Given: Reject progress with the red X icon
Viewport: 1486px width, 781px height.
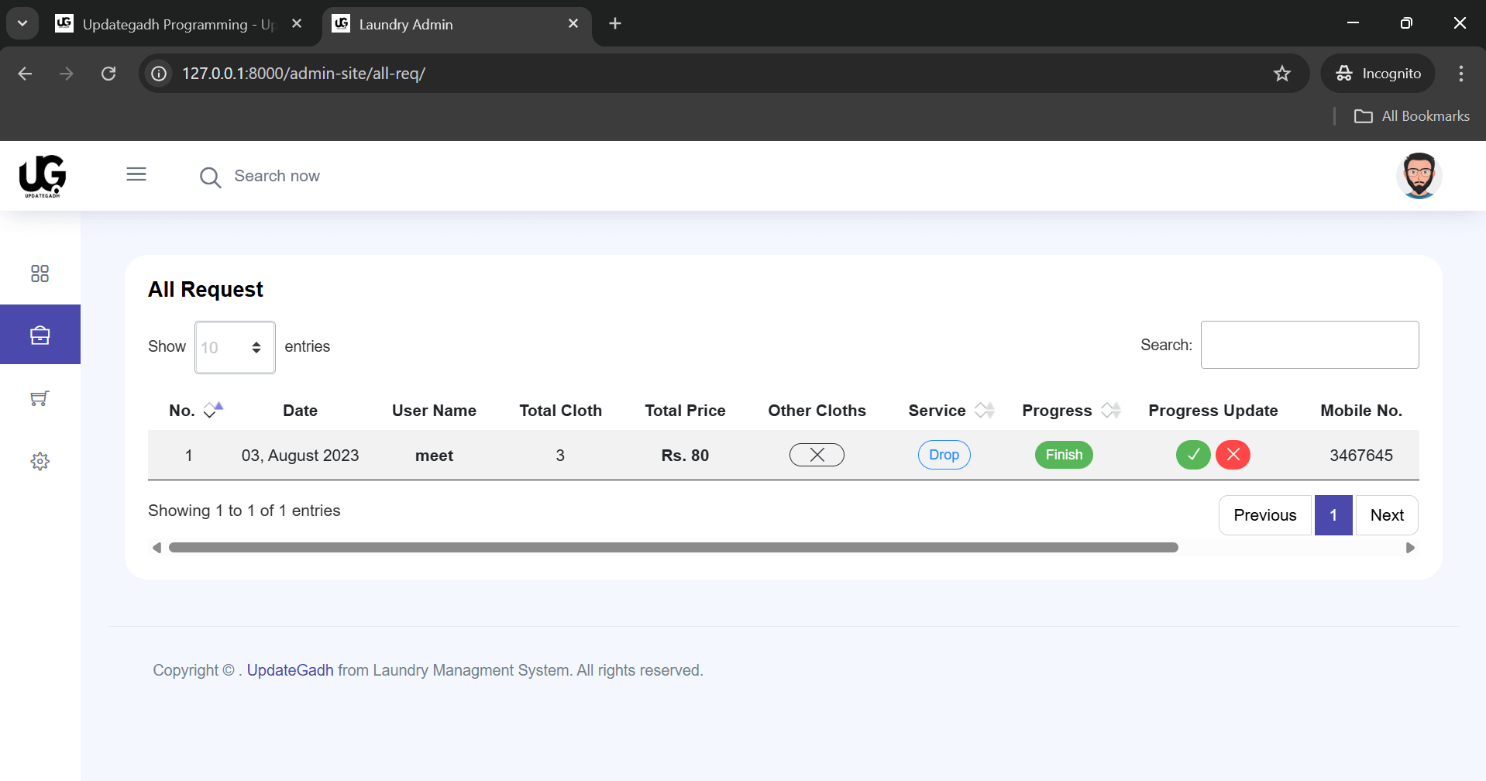Looking at the screenshot, I should pos(1233,455).
